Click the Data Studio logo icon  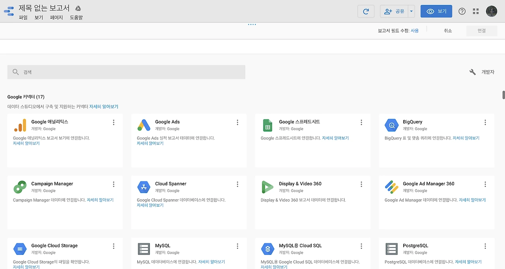click(x=9, y=11)
